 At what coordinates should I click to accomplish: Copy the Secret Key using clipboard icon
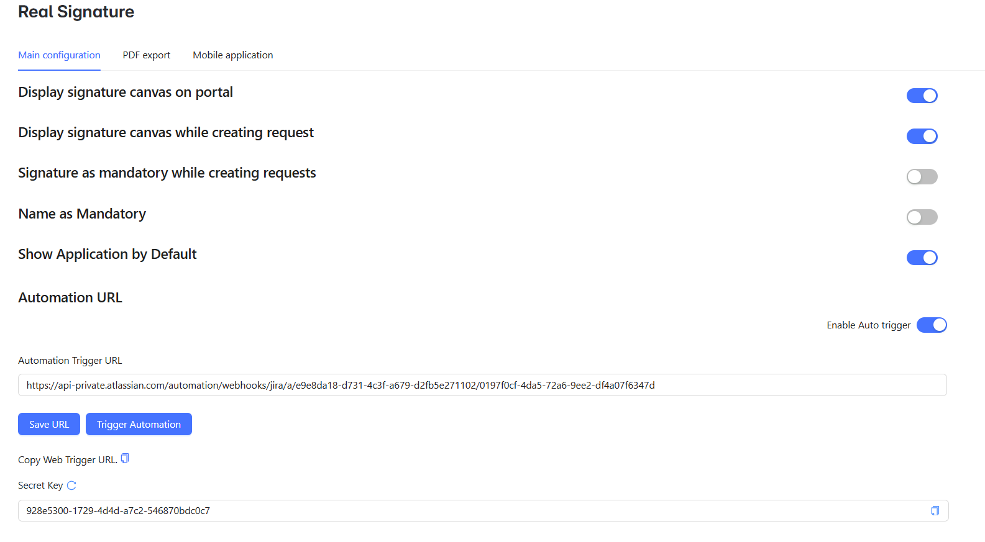point(935,511)
